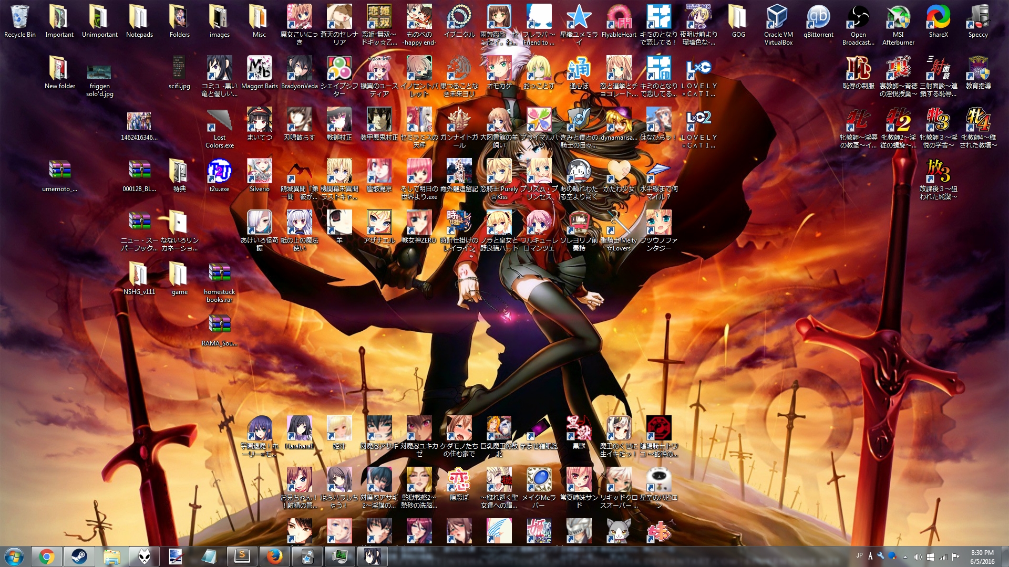Open the volume control in tray
1009x567 pixels.
pyautogui.click(x=918, y=556)
